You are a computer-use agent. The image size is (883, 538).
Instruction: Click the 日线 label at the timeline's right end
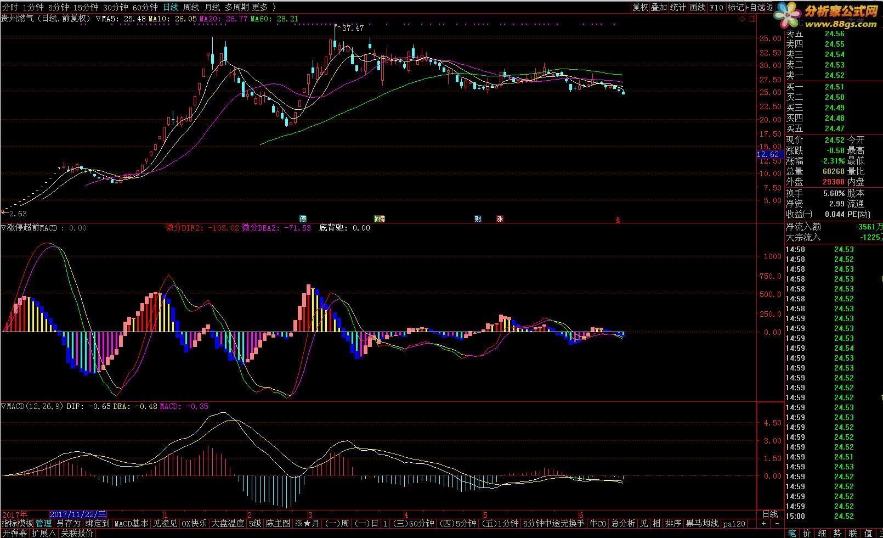[x=770, y=514]
